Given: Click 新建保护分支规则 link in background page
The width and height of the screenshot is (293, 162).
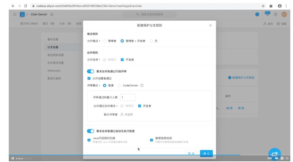Looking at the screenshot, I should pyautogui.click(x=241, y=78).
